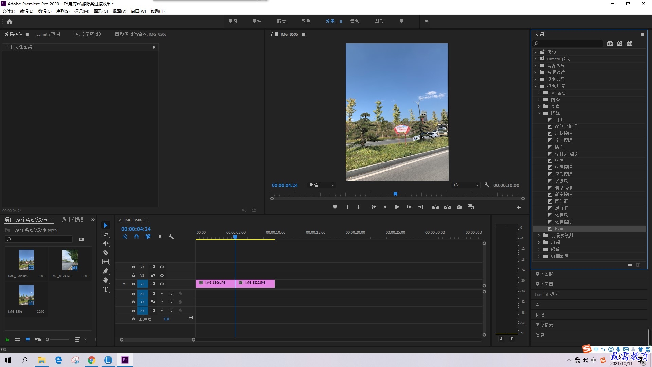652x367 pixels.
Task: Switch to 编辑 workspace tab
Action: pos(281,21)
